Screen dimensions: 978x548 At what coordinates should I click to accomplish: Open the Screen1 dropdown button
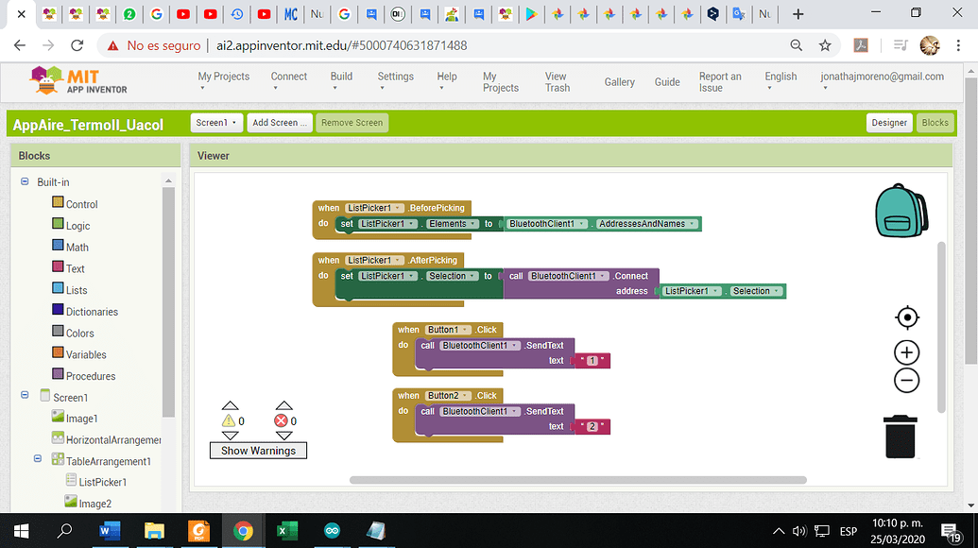pos(215,123)
